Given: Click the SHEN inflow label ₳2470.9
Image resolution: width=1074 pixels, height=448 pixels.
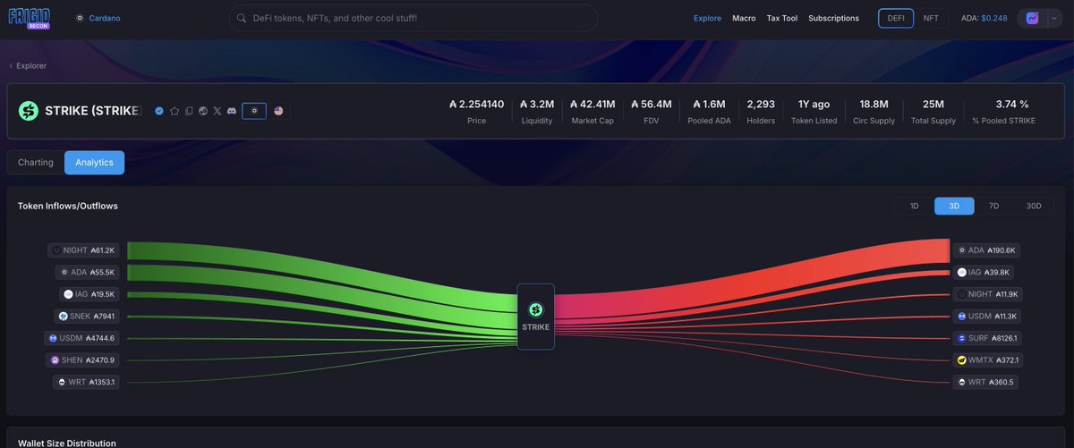Looking at the screenshot, I should coord(83,359).
